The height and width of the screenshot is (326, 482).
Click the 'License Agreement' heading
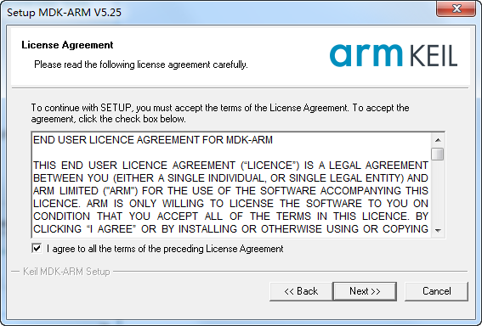coord(67,45)
